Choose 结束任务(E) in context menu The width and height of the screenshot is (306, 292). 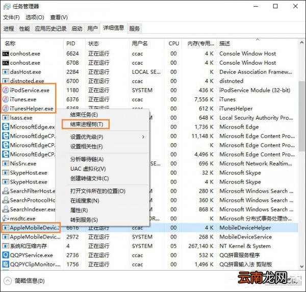(84, 115)
